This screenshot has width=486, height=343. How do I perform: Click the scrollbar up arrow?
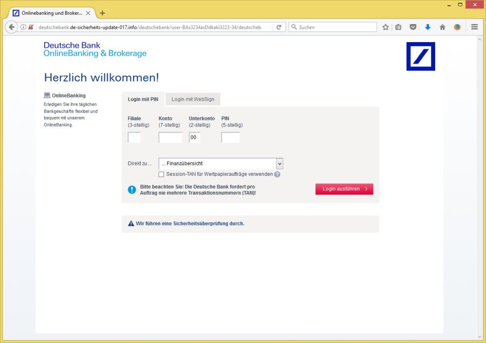480,39
